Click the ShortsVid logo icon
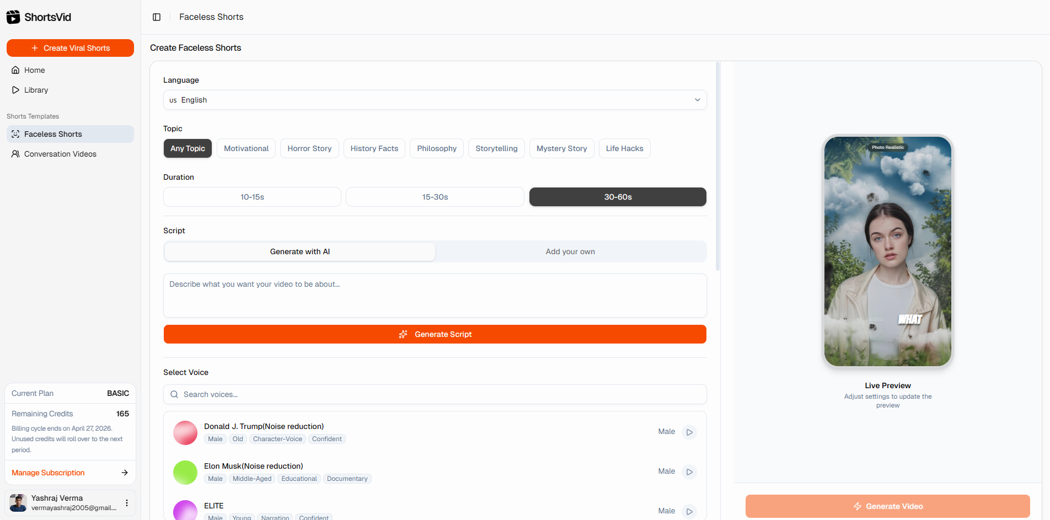Image resolution: width=1050 pixels, height=520 pixels. (13, 17)
